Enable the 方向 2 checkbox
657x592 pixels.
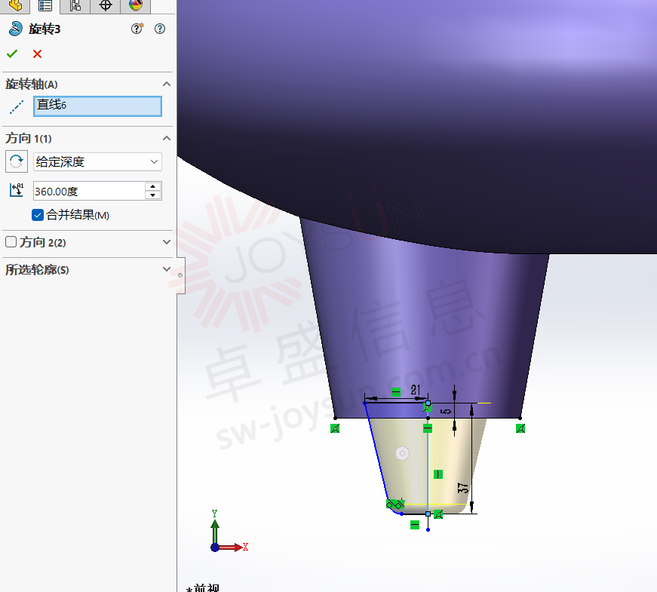(11, 242)
